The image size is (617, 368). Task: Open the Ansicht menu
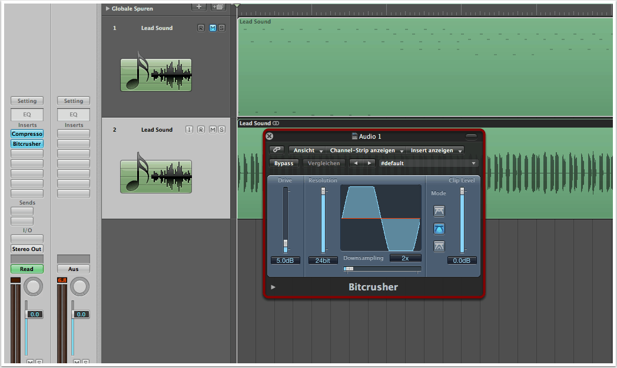[307, 151]
